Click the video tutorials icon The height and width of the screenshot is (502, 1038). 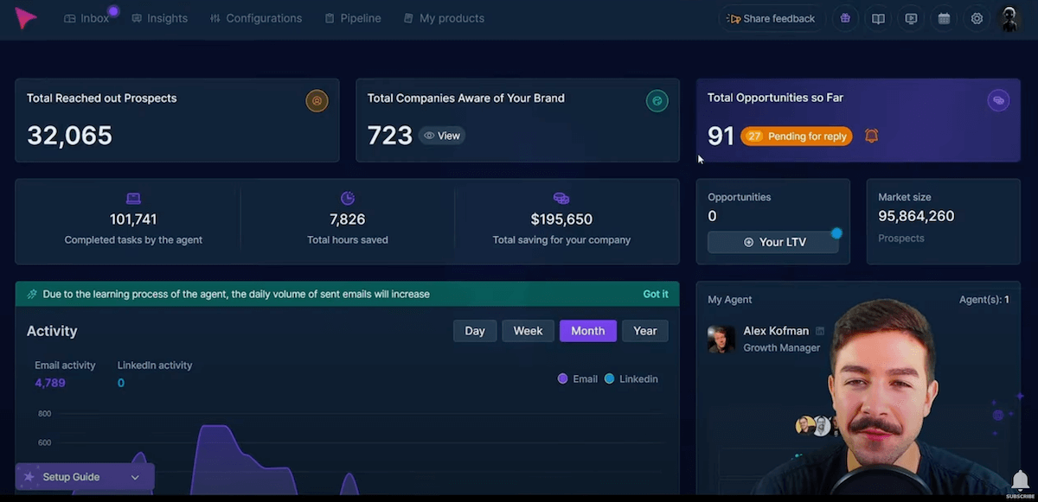coord(911,18)
